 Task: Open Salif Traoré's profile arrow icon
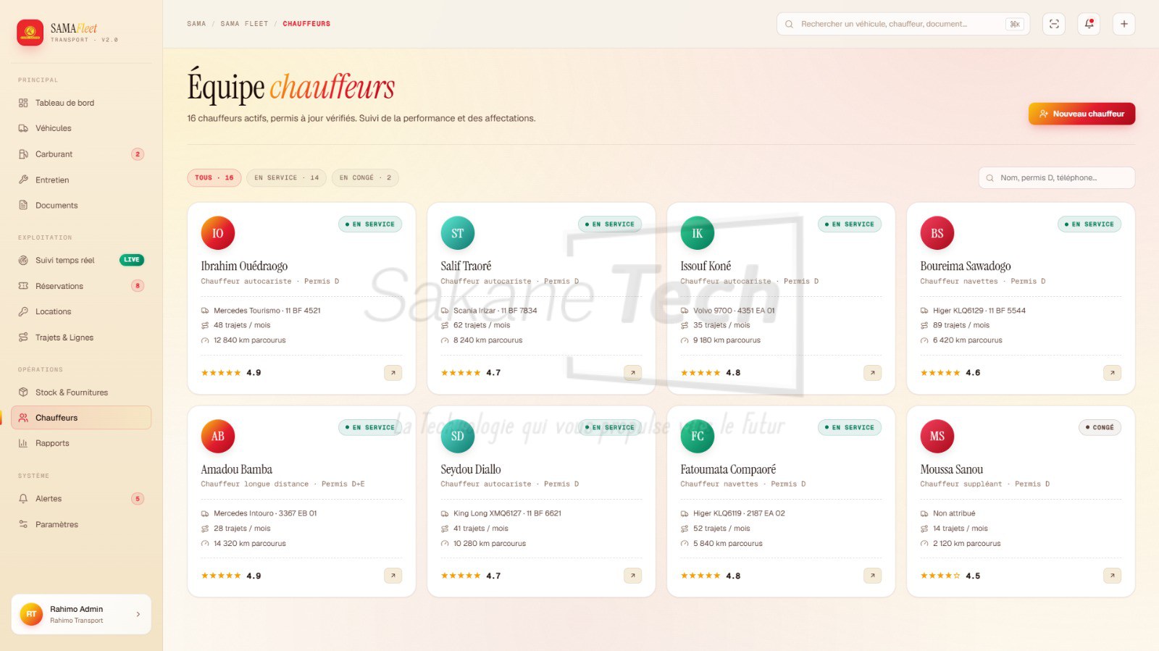pos(632,373)
